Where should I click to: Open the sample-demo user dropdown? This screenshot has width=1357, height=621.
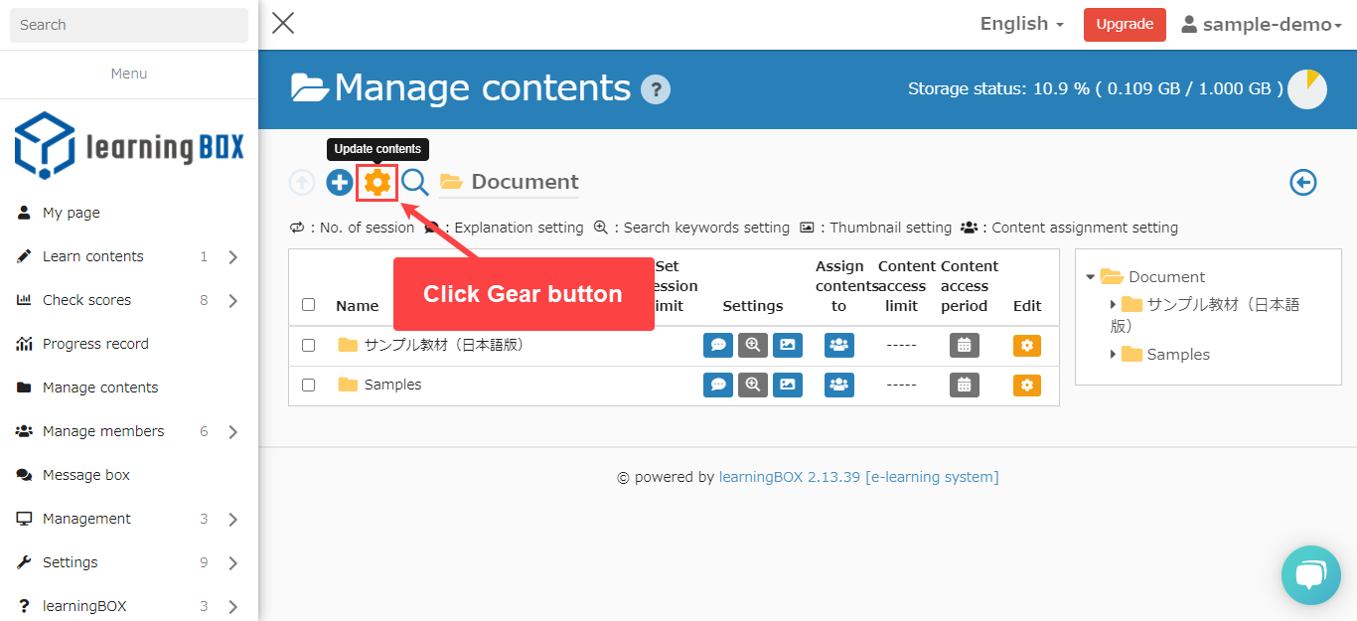point(1261,25)
